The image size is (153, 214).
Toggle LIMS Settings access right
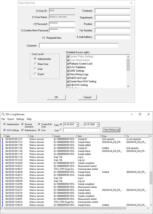click(x=68, y=71)
